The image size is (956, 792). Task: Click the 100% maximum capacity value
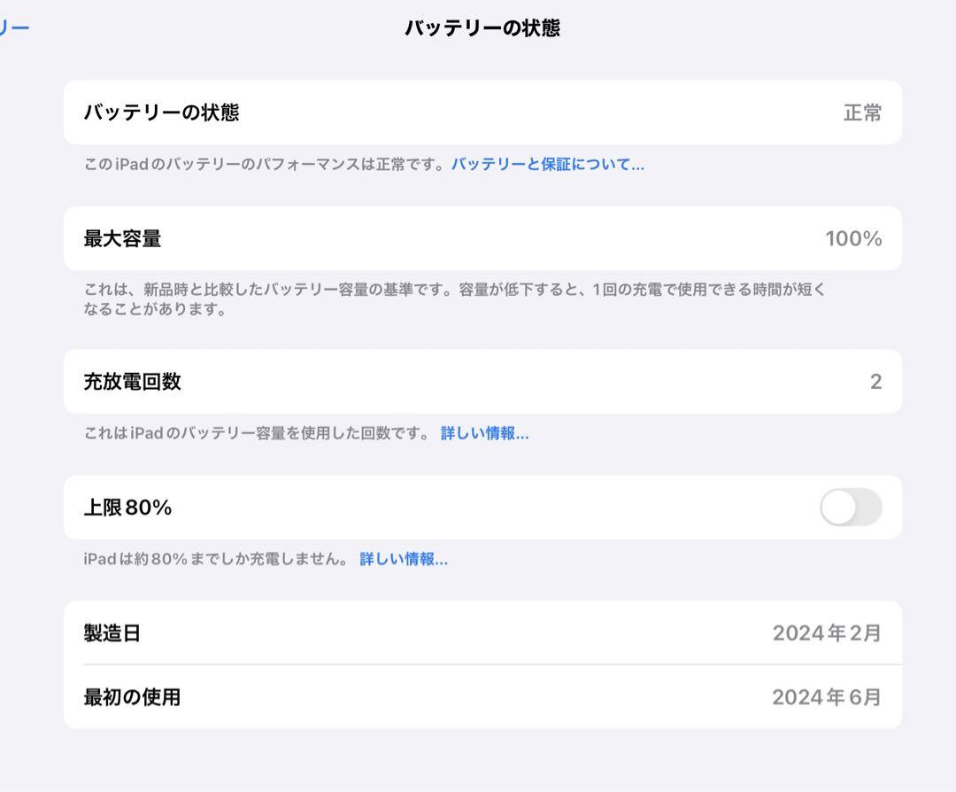coord(853,238)
